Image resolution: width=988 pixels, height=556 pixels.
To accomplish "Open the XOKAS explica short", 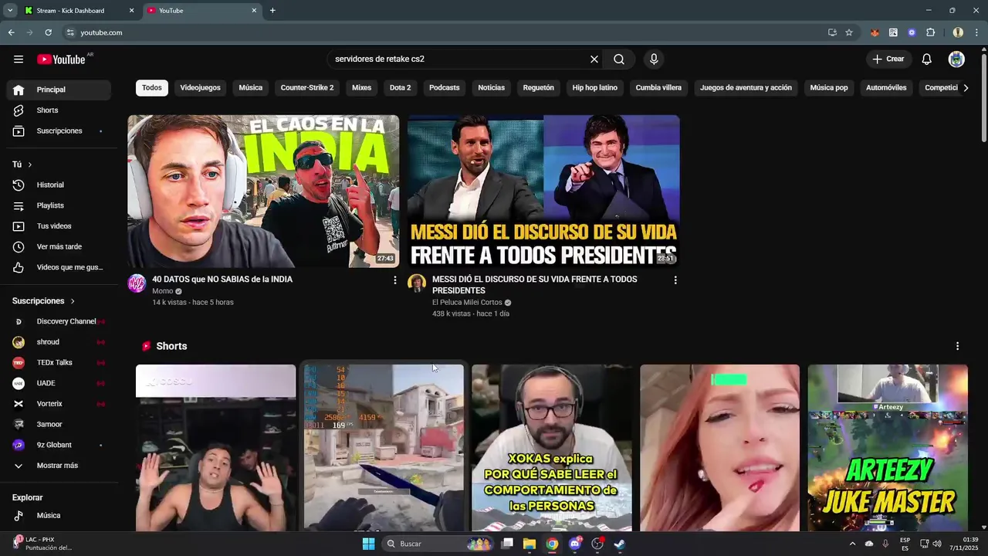I will (552, 448).
